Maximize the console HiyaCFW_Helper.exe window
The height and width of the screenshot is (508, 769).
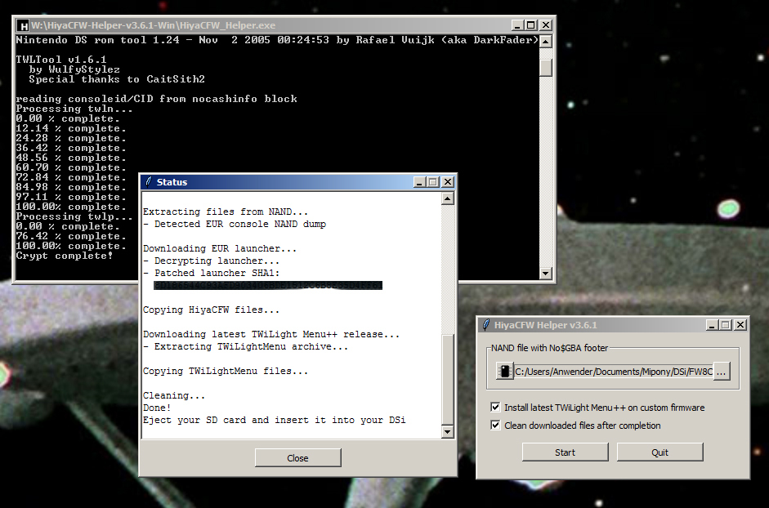[x=531, y=25]
